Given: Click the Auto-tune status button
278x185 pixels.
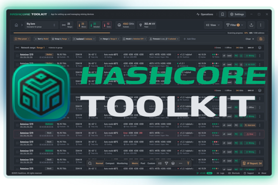Looking at the screenshot, I should (250, 125).
